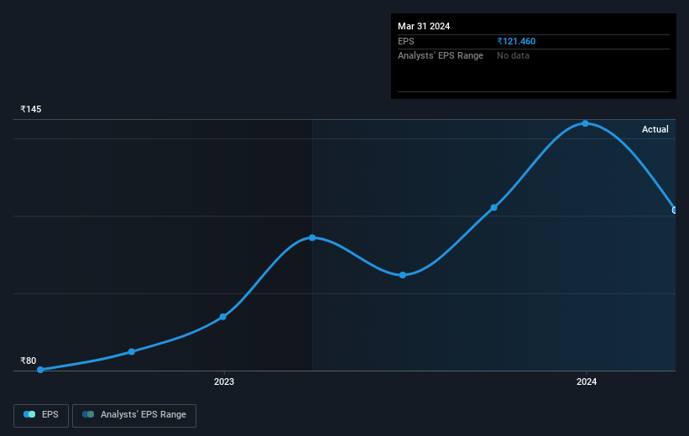Click the Actual label on chart

(x=655, y=129)
